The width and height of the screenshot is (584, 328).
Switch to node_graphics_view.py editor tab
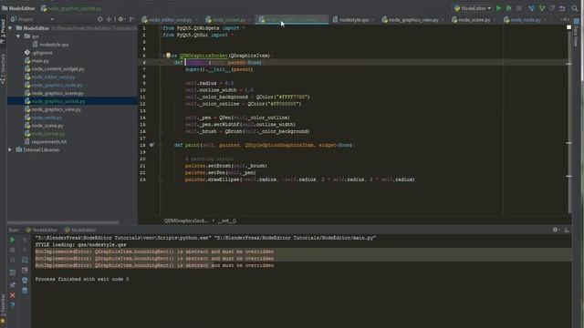click(x=413, y=20)
